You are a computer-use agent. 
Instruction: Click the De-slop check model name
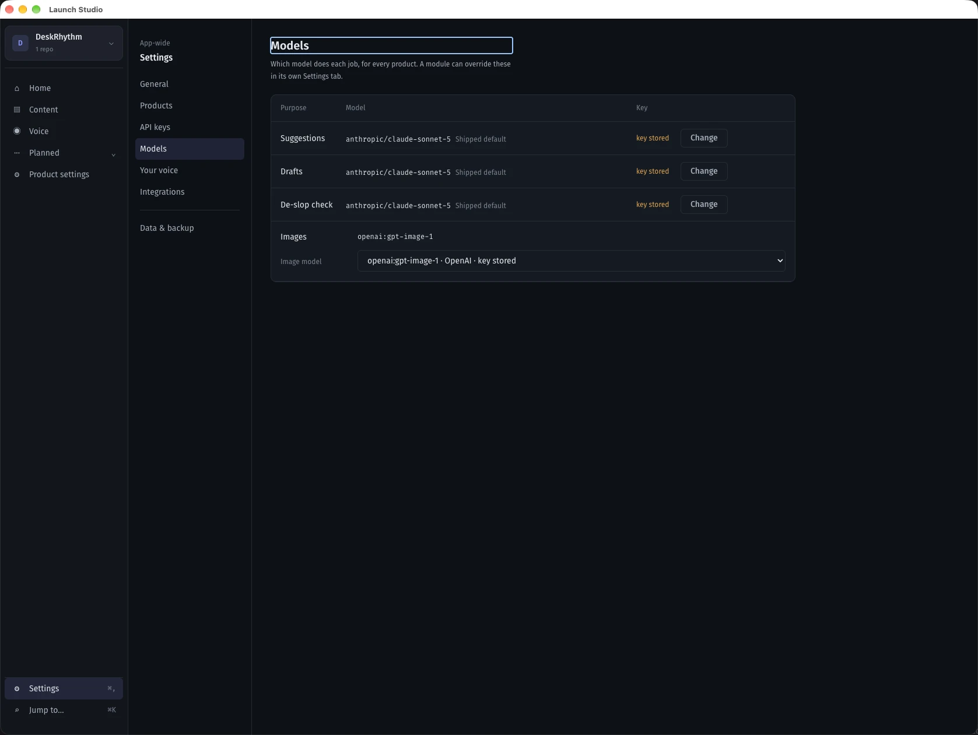(398, 206)
